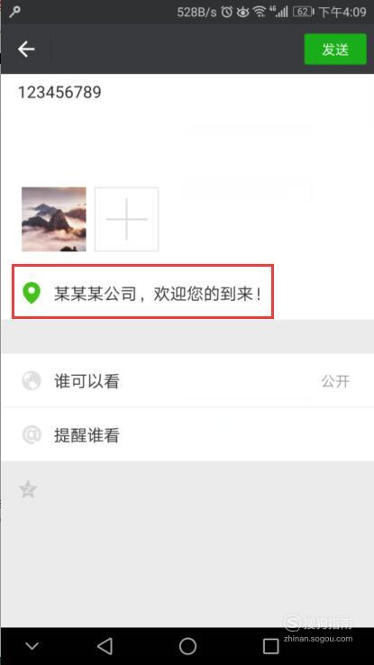Tap the battery indicator in status bar

(303, 12)
